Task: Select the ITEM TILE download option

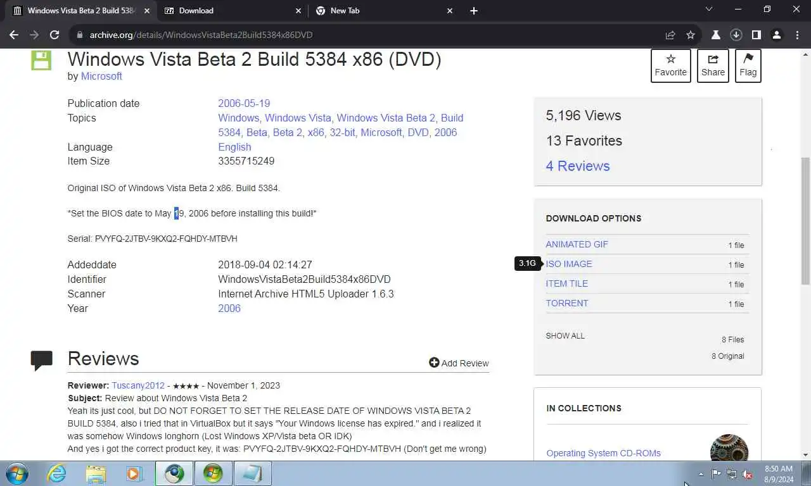Action: [566, 283]
